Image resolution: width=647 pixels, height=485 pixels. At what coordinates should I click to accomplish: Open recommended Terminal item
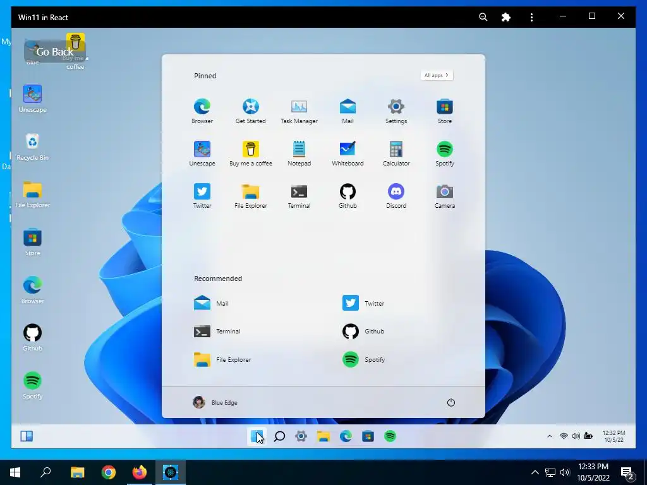(x=217, y=331)
